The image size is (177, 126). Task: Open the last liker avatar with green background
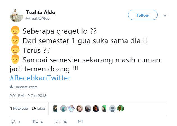tap(121, 109)
